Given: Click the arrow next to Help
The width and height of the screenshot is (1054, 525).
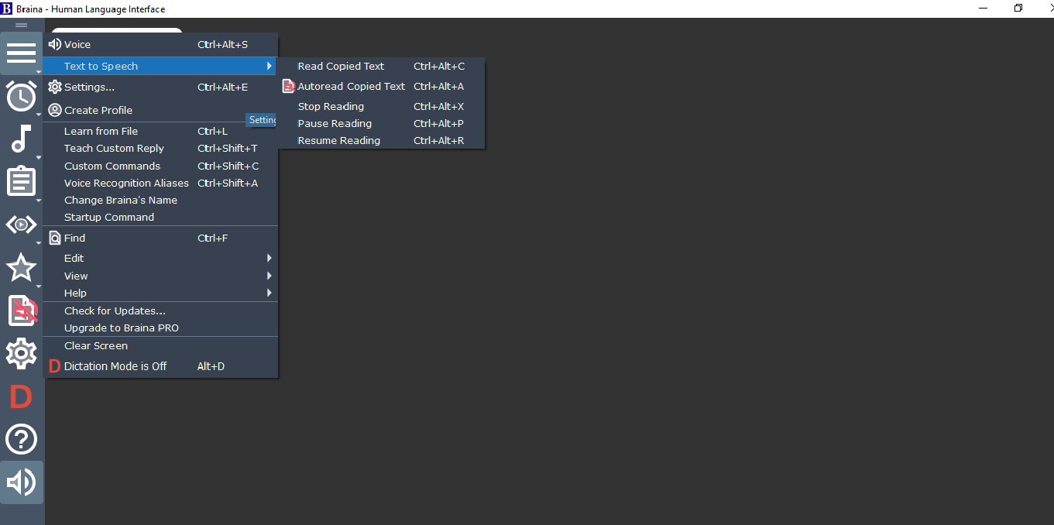Looking at the screenshot, I should pos(270,293).
